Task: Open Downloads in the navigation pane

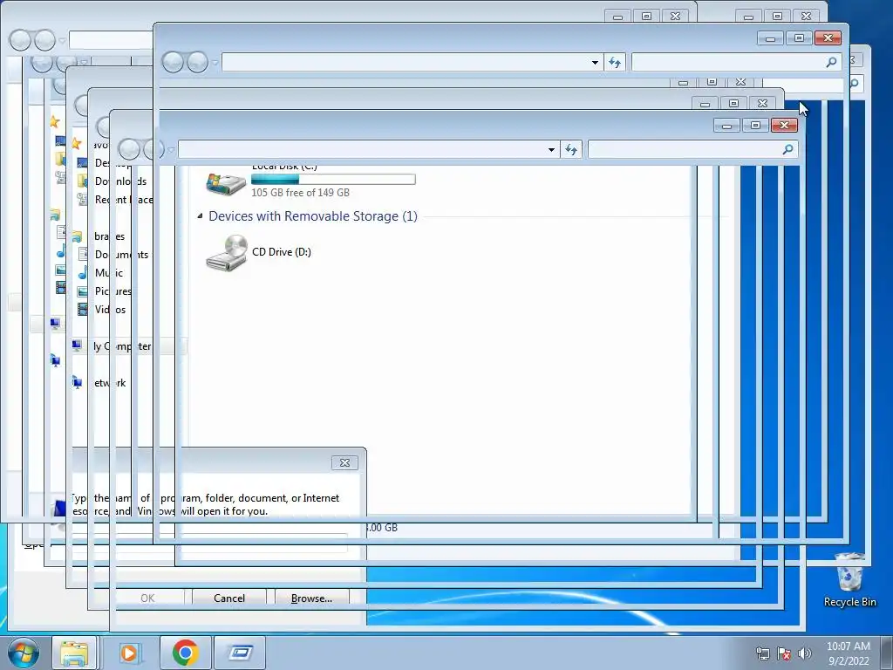Action: [120, 181]
